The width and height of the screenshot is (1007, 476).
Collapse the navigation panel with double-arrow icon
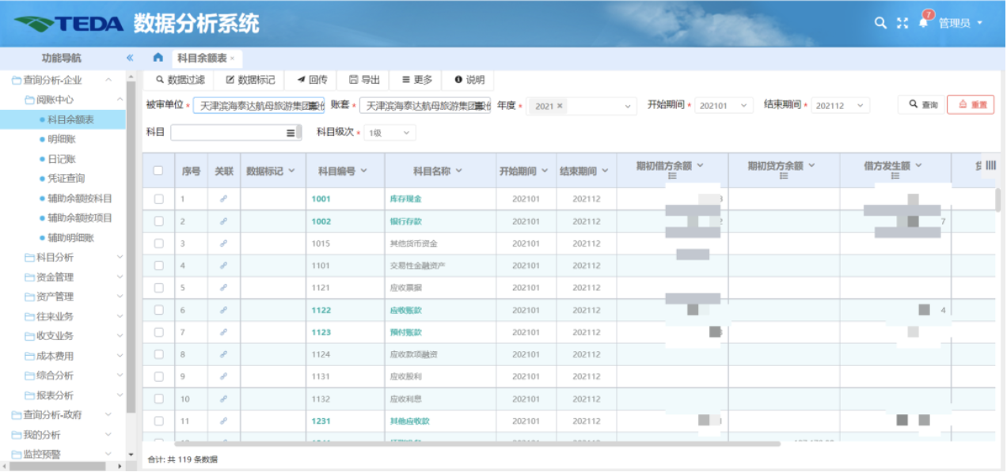tap(130, 58)
